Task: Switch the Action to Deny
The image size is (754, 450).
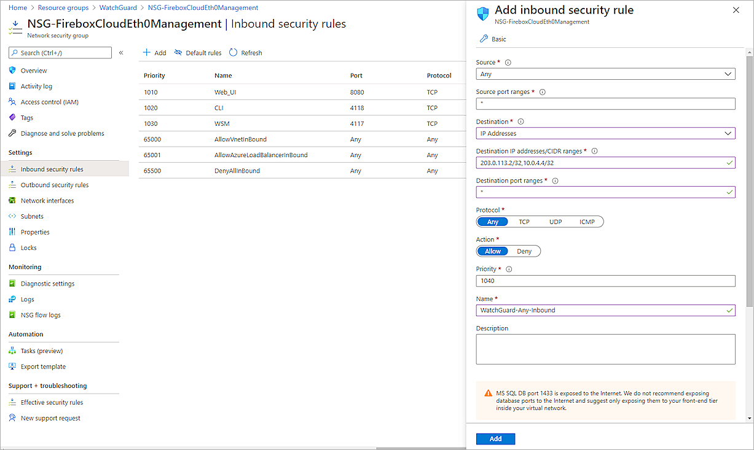Action: (524, 250)
